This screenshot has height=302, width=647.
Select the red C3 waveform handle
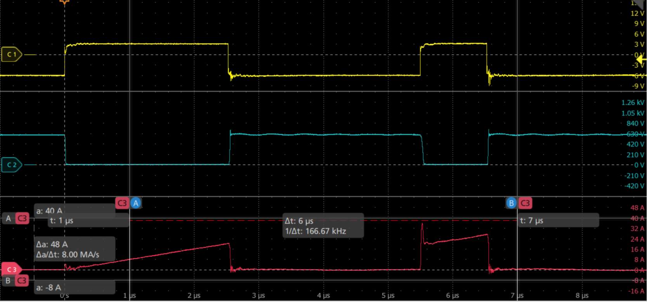[x=12, y=269]
